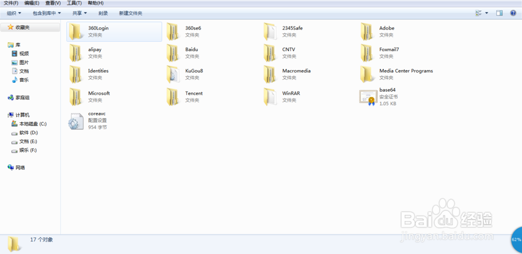Open the view options dropdown arrow

tap(487, 14)
